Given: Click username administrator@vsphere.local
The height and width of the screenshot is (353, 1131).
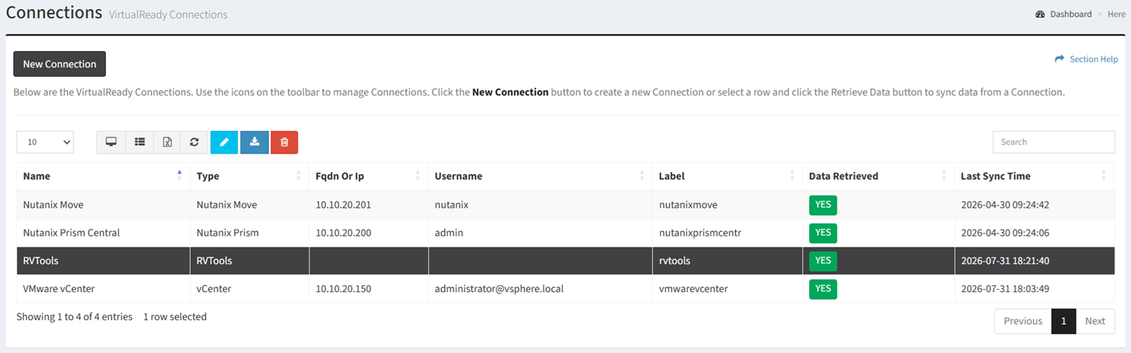Looking at the screenshot, I should point(500,288).
